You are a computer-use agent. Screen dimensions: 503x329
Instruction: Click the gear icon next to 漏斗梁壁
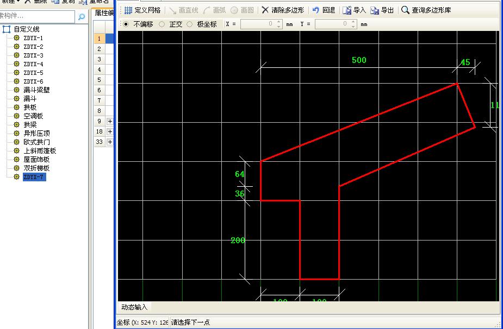(x=17, y=90)
